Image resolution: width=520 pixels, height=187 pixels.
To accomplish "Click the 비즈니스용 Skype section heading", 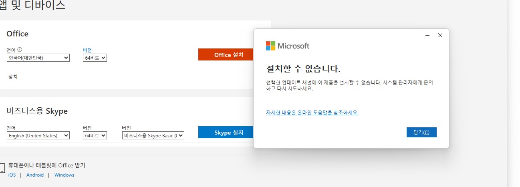I will (37, 111).
